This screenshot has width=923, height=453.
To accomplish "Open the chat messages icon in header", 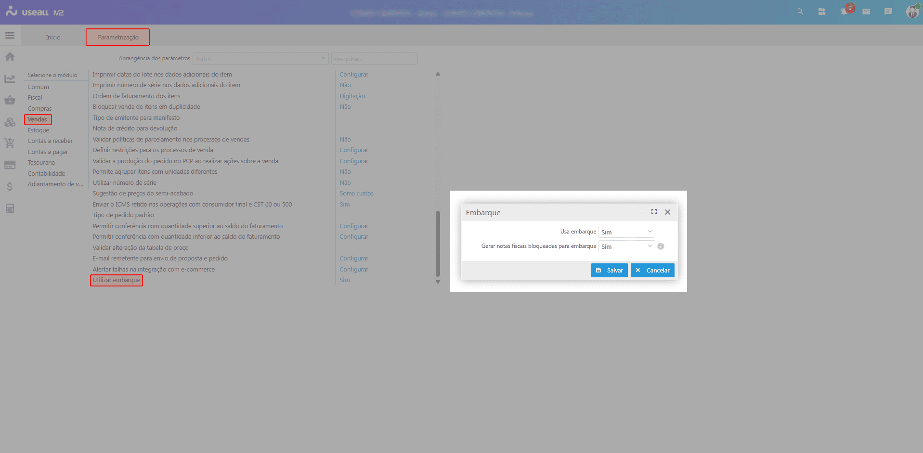I will pyautogui.click(x=888, y=12).
